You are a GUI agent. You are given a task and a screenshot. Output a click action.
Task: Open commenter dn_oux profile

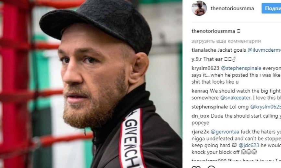(x=200, y=116)
